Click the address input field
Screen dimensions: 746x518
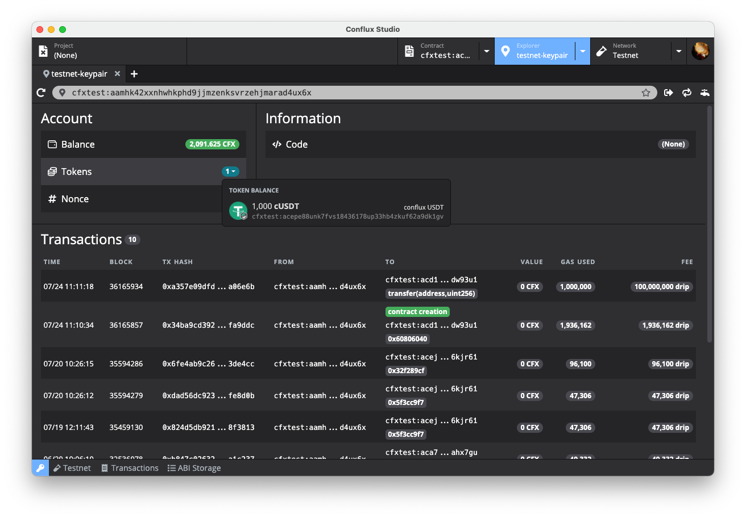tap(355, 93)
